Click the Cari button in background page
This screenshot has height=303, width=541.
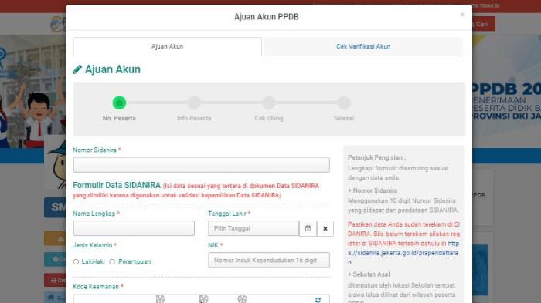483,24
